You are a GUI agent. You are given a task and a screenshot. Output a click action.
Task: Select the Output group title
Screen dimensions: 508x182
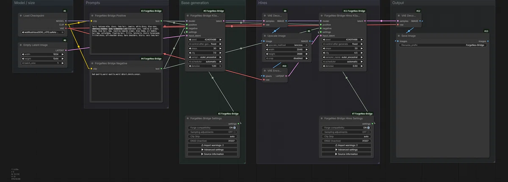398,3
